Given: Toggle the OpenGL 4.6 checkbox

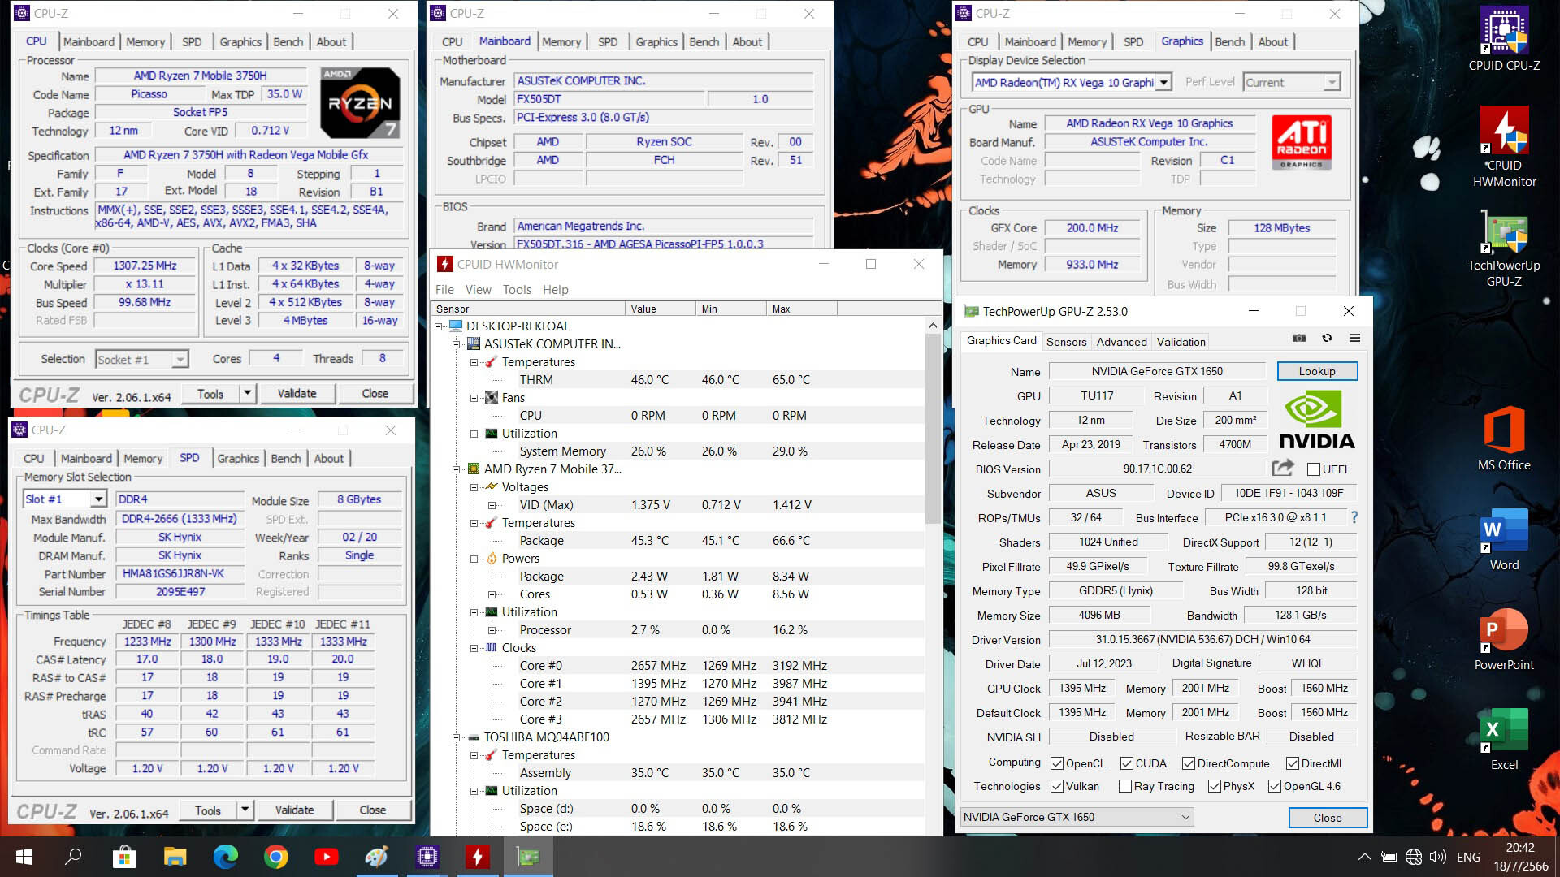Looking at the screenshot, I should (x=1275, y=786).
